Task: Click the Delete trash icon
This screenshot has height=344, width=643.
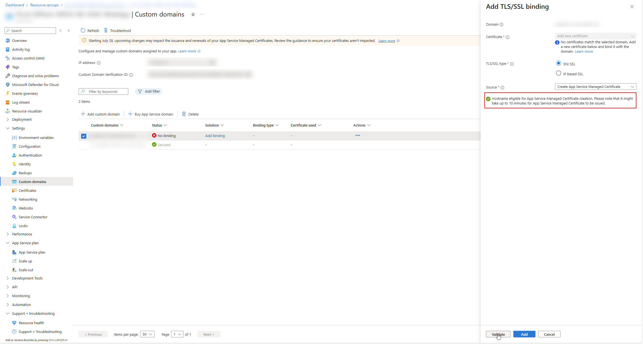Action: [x=184, y=114]
